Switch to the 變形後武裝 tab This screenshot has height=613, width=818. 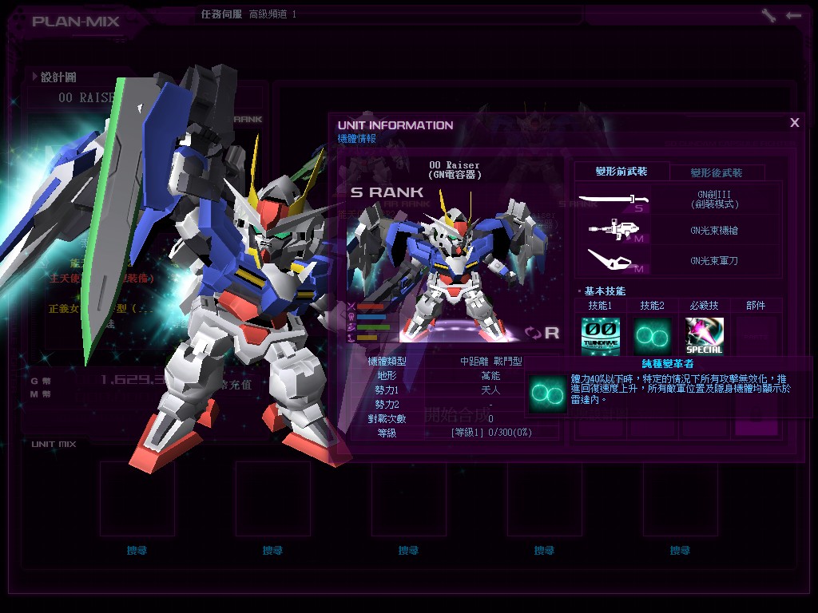(x=717, y=172)
